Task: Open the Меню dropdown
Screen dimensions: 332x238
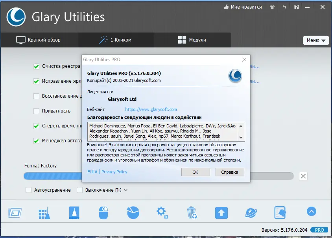Action: [x=315, y=40]
